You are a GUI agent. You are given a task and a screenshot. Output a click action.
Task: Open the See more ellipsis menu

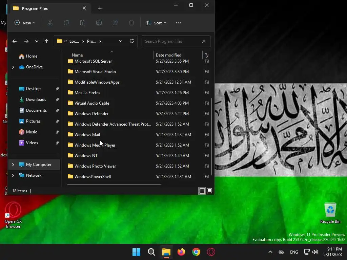pos(178,23)
